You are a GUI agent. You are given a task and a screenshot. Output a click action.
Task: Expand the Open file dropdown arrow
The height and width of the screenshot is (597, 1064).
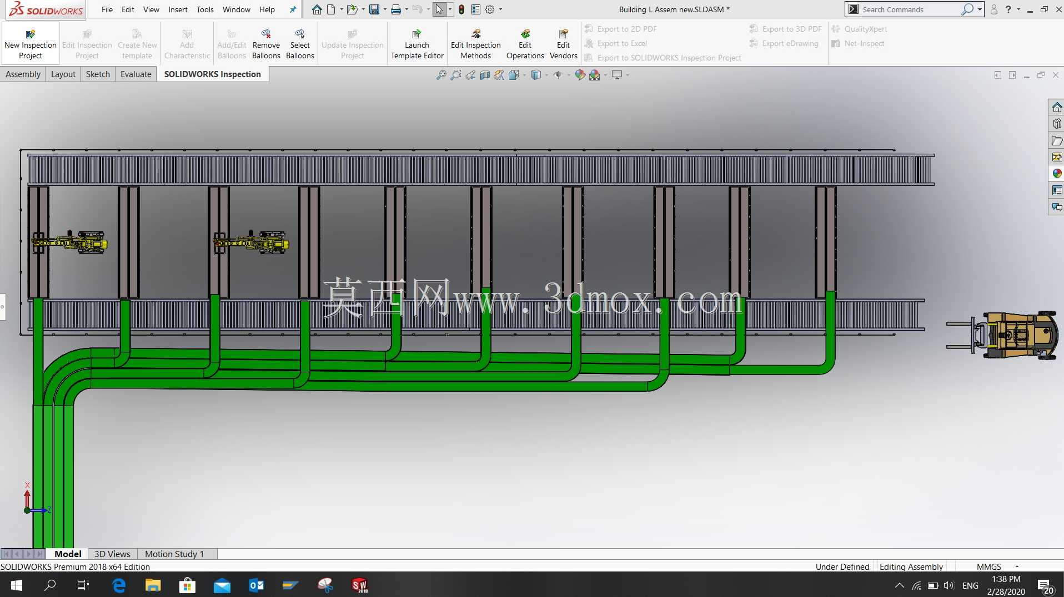click(x=363, y=9)
